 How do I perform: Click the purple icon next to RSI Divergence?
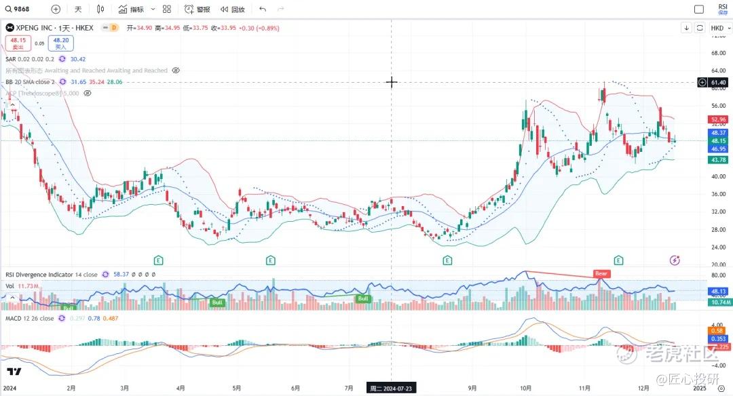point(106,275)
